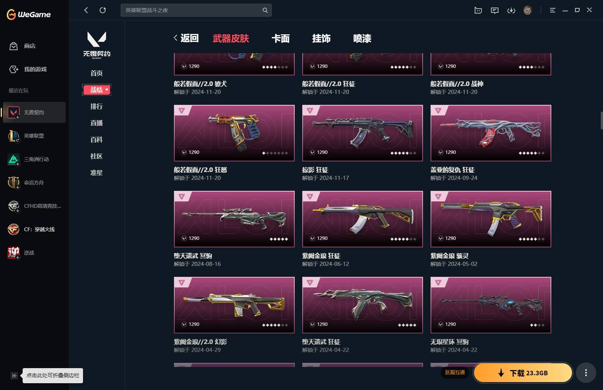Click the 返回 back link
Viewport: 603px width, 390px height.
[186, 38]
